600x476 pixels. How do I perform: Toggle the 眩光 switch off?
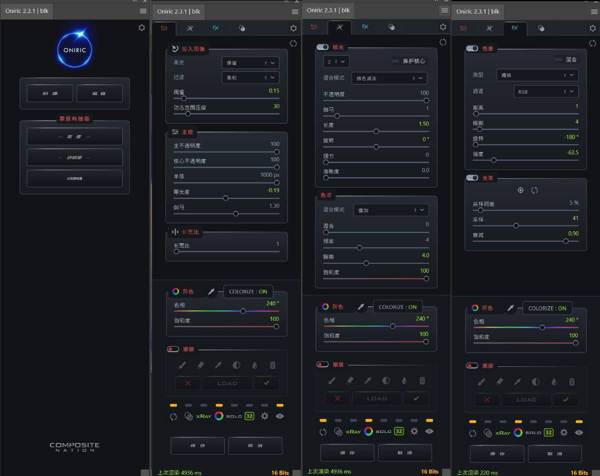(322, 47)
